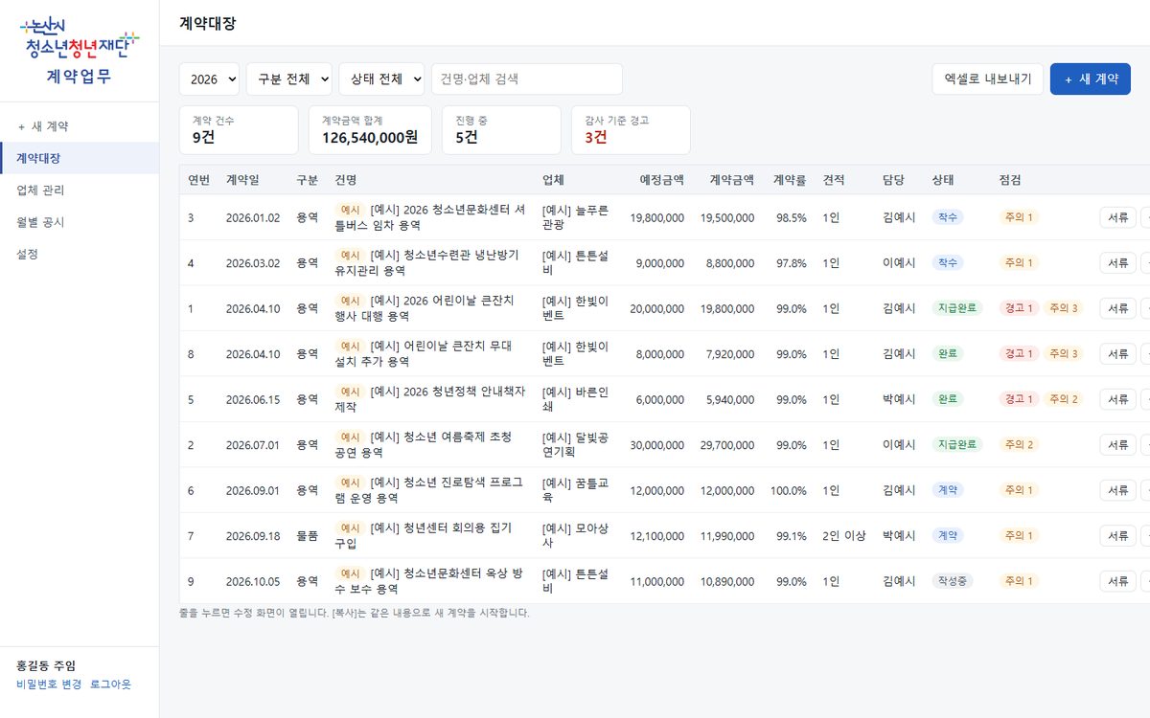
Task: Click the 엑셀로 내보내기 button
Action: [988, 79]
